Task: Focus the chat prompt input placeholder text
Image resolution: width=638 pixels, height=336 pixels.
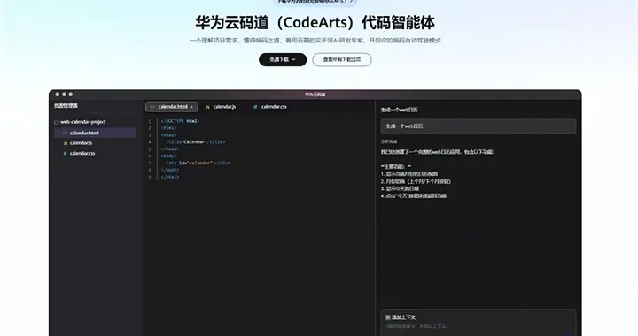Action: [416, 326]
